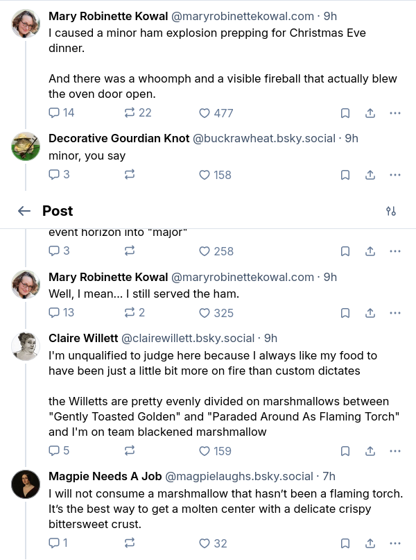
Task: Open more options on Magpie's post
Action: point(395,543)
